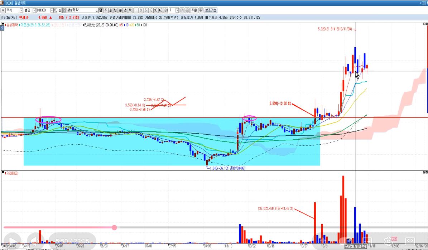
Task: Click the 관 button beside the search icon
Action: pyautogui.click(x=60, y=10)
